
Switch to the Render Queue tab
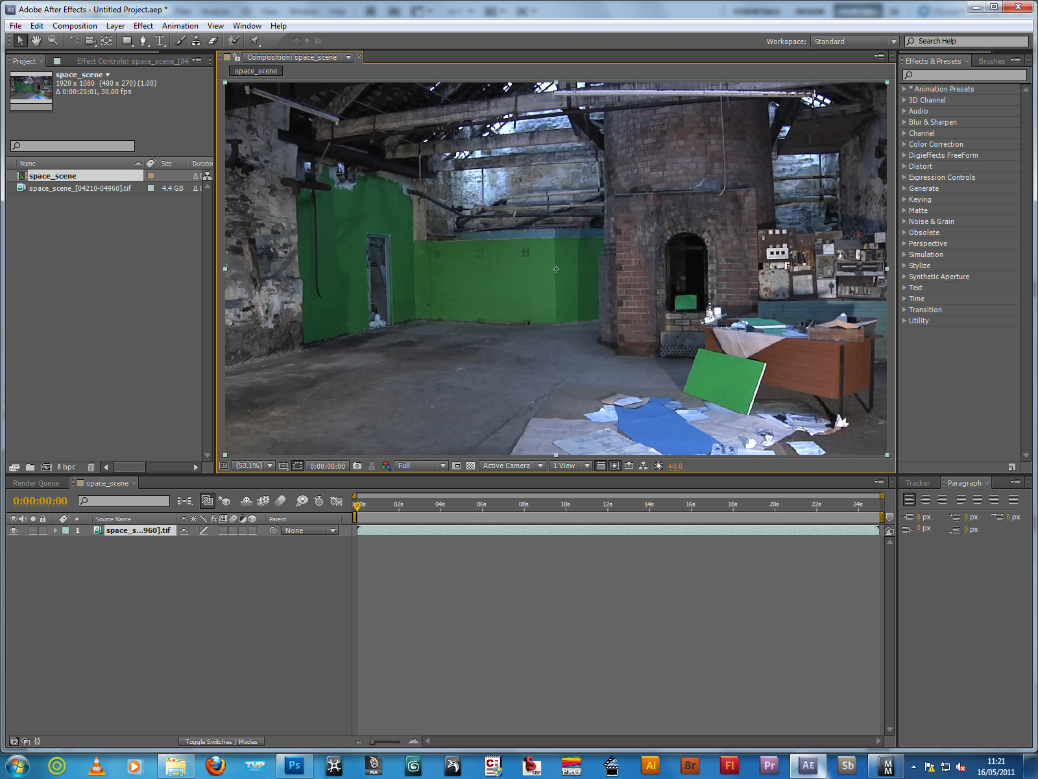pyautogui.click(x=36, y=483)
